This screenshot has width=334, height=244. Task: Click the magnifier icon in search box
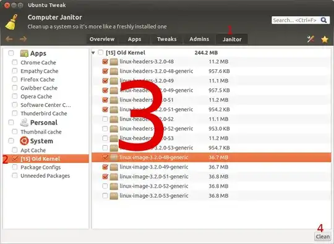tap(323, 20)
